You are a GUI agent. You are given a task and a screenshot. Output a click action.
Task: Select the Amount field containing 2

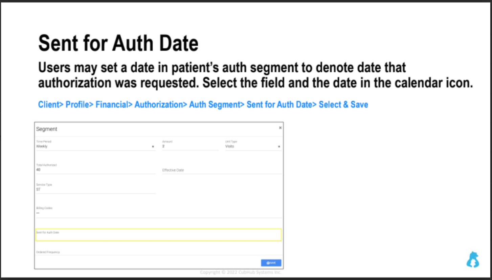coord(191,145)
